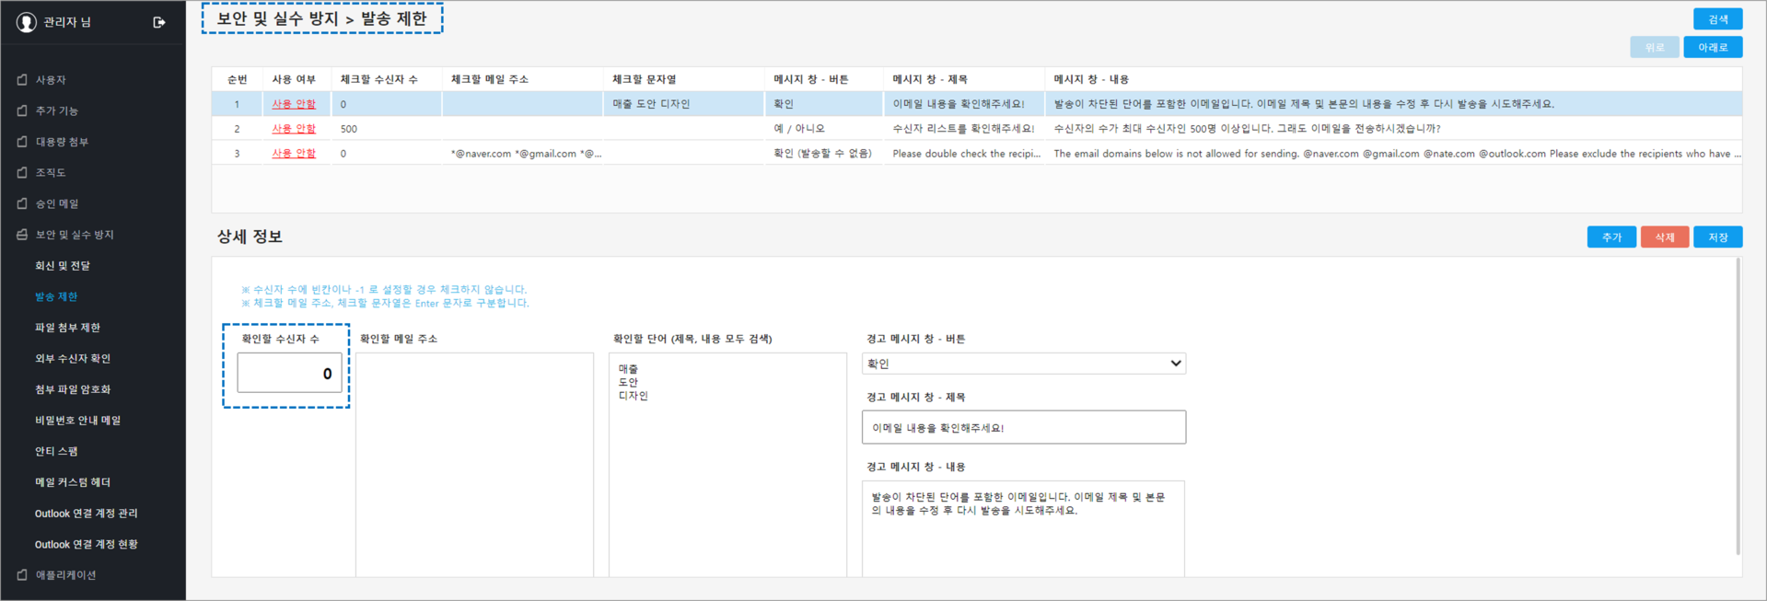Screen dimensions: 1767x601
Task: Collapse the 보안 및 실수 방지 menu section
Action: [74, 235]
